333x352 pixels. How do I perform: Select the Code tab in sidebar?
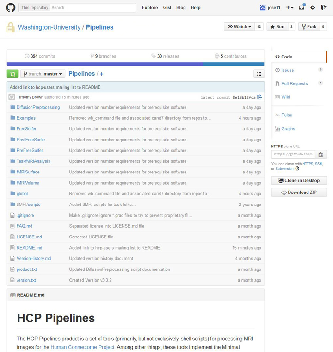(299, 57)
